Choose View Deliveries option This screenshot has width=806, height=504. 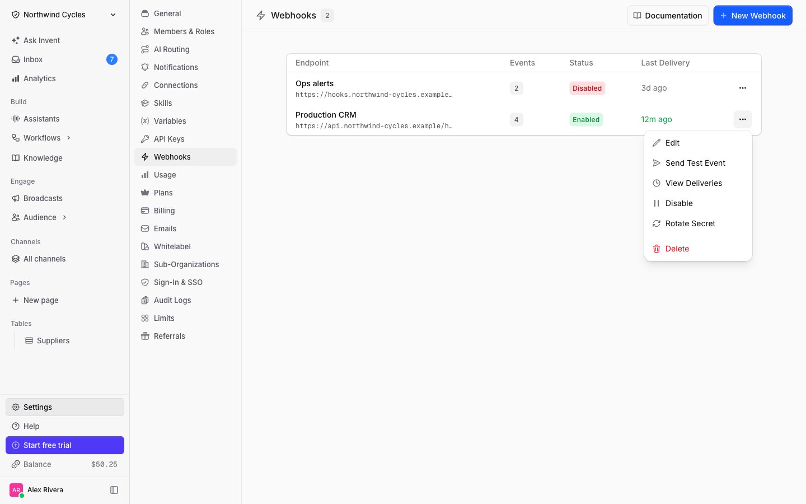[x=698, y=183]
